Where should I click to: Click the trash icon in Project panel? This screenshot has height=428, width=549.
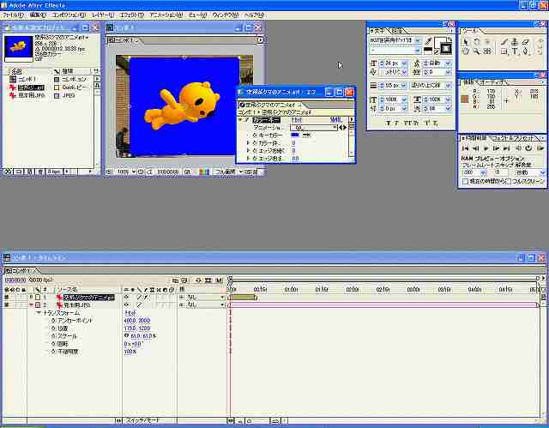click(41, 172)
